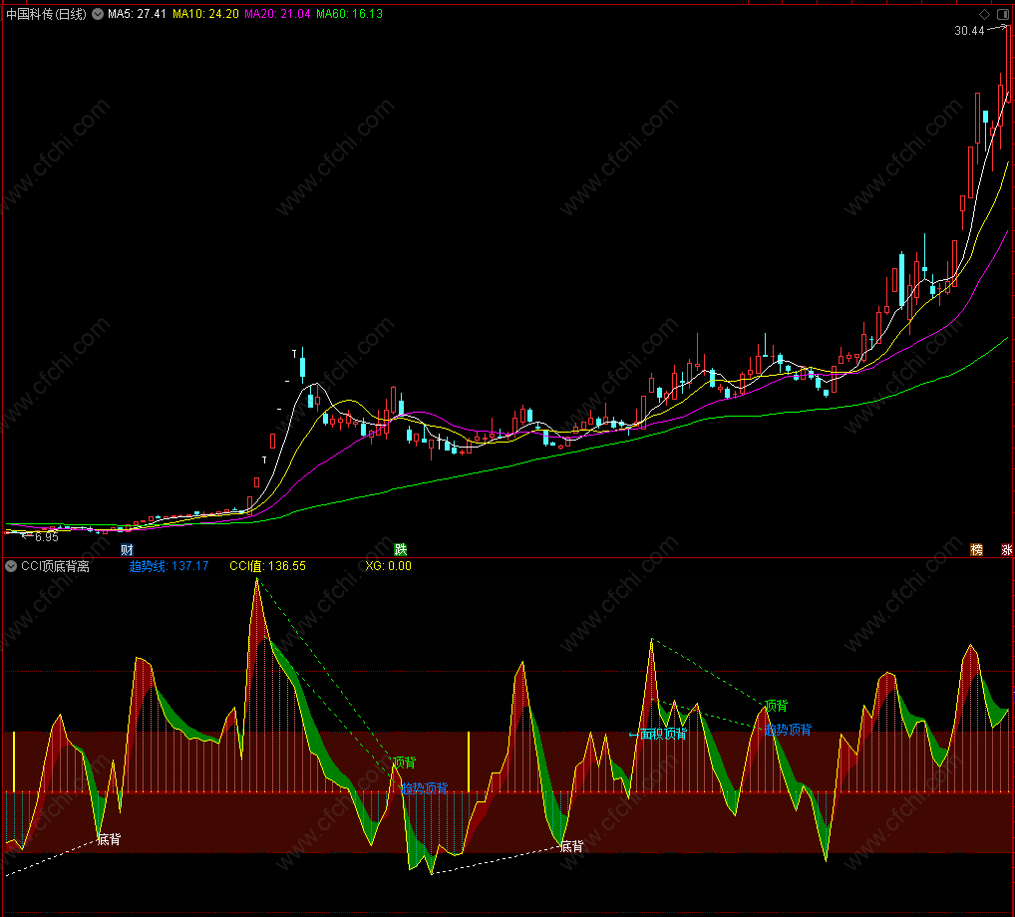This screenshot has height=917, width=1015.
Task: Click the 30.44 high price label
Action: 969,31
